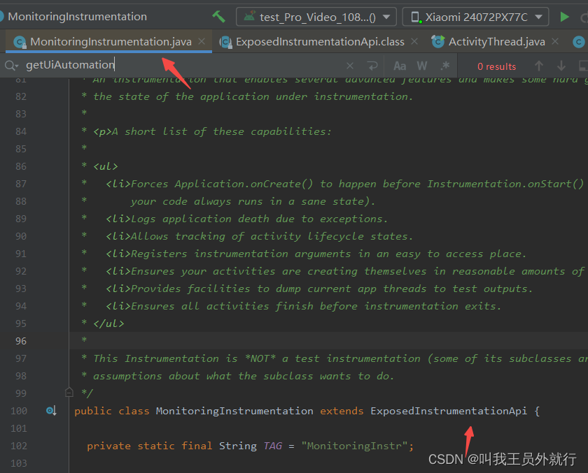Open the Xiaomi 24072PX77C device dropdown
The image size is (588, 473).
coord(475,16)
